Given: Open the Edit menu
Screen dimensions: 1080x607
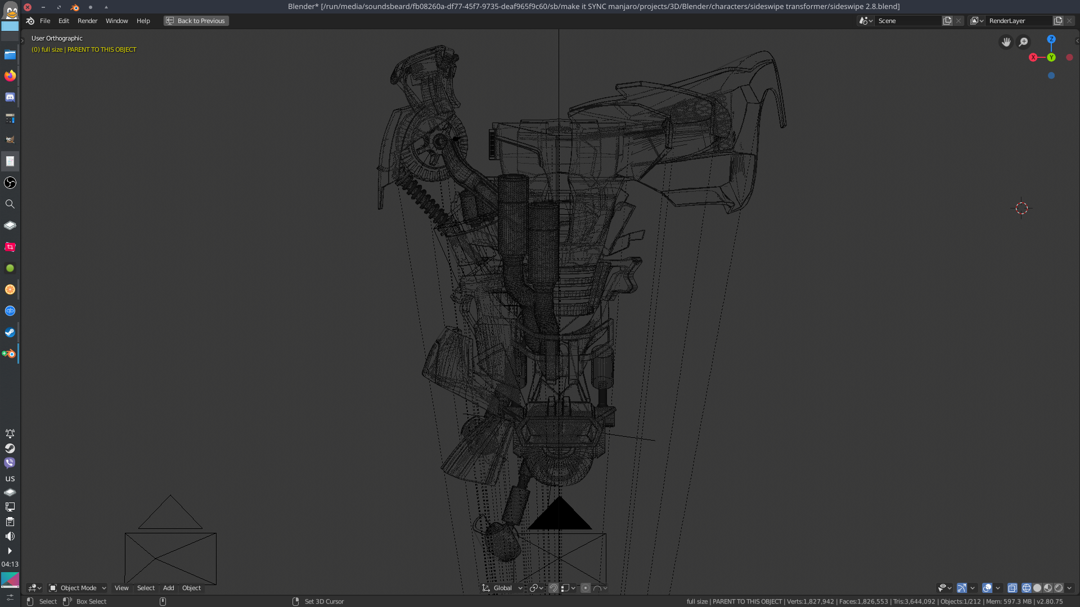Looking at the screenshot, I should click(64, 21).
